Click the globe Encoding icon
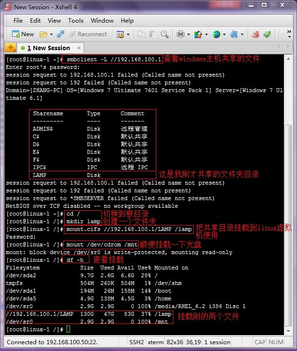 216,34
